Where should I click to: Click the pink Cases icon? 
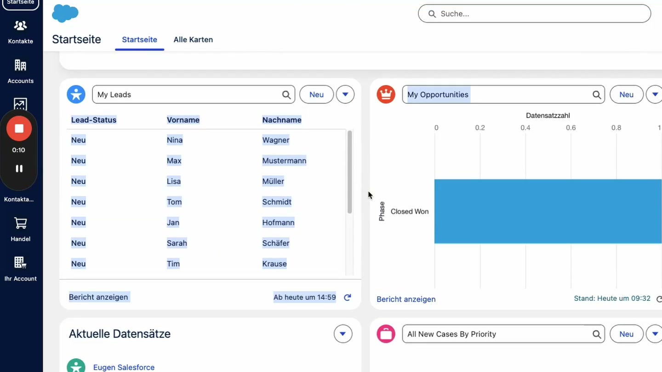click(386, 334)
